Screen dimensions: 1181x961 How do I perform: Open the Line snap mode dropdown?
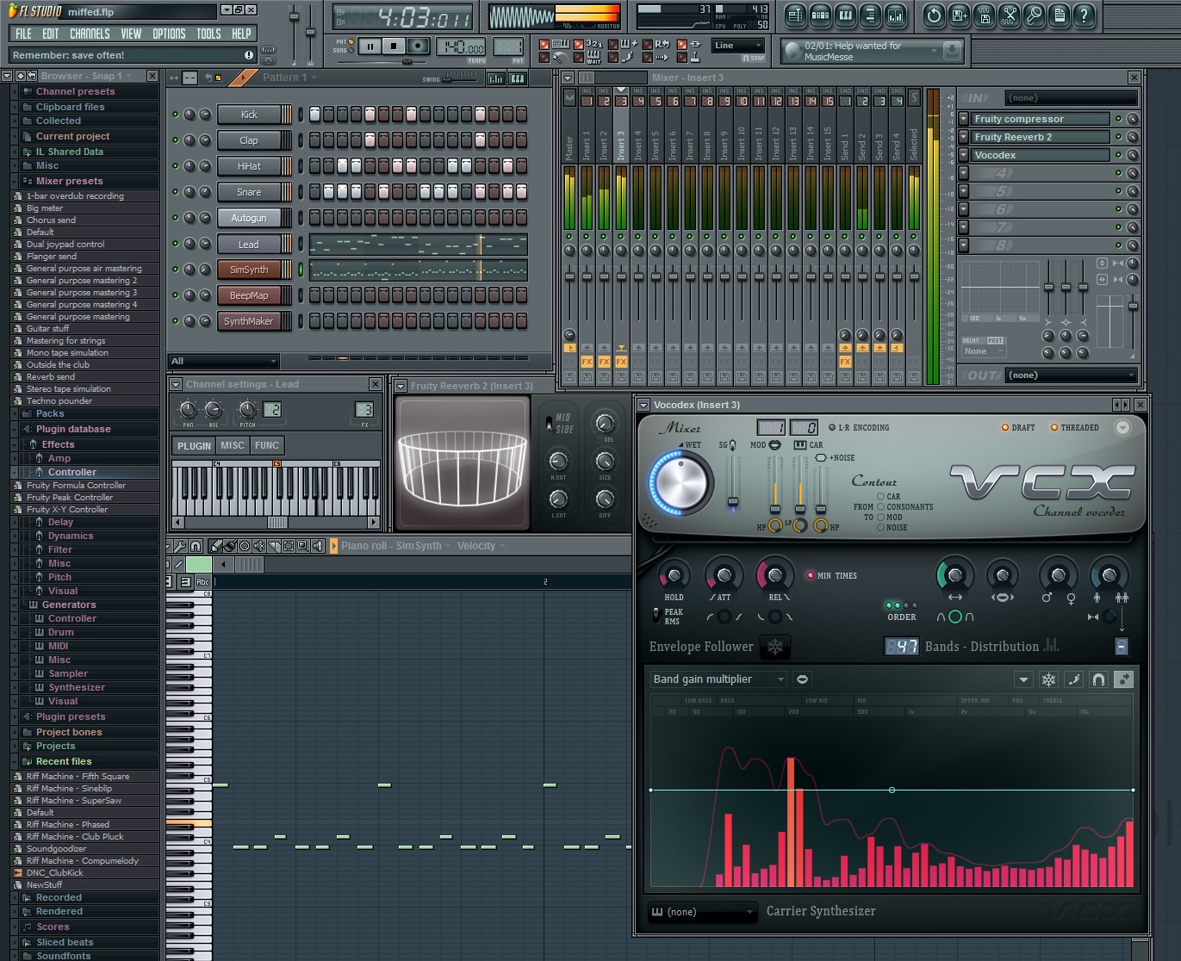click(738, 46)
